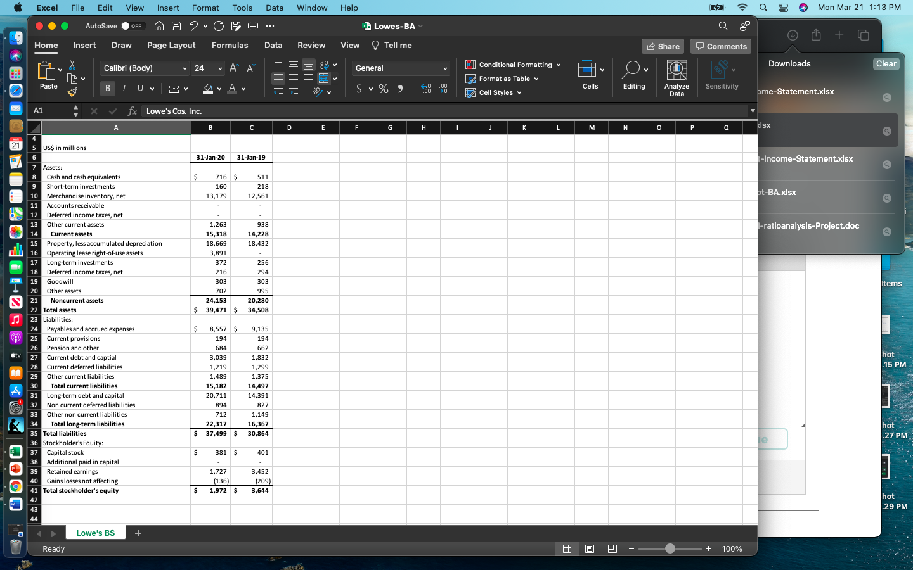The height and width of the screenshot is (570, 913).
Task: Click the Lowe's BS sheet tab
Action: click(x=95, y=533)
